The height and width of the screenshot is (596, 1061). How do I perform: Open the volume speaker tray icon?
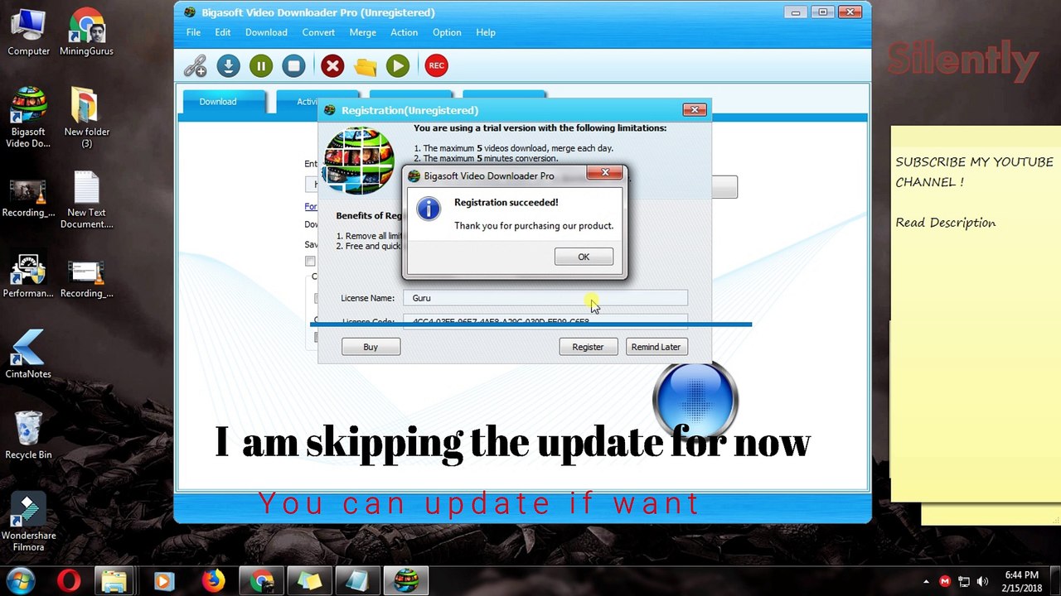click(x=983, y=581)
